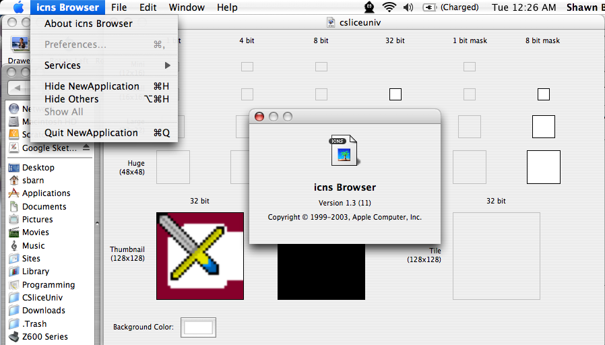This screenshot has height=345, width=605.
Task: Select the Large 8 bit mask slot
Action: [x=543, y=127]
